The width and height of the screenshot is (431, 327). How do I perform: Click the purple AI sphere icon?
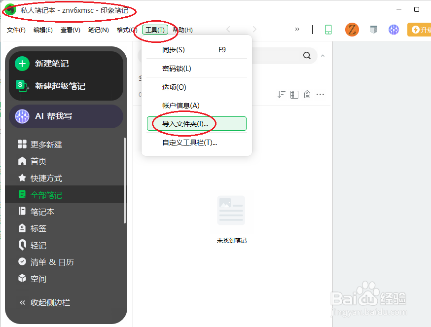click(393, 30)
